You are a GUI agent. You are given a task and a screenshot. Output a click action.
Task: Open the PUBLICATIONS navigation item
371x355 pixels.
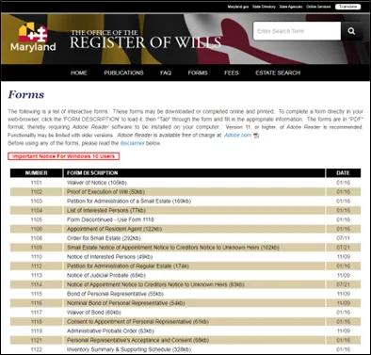[123, 73]
